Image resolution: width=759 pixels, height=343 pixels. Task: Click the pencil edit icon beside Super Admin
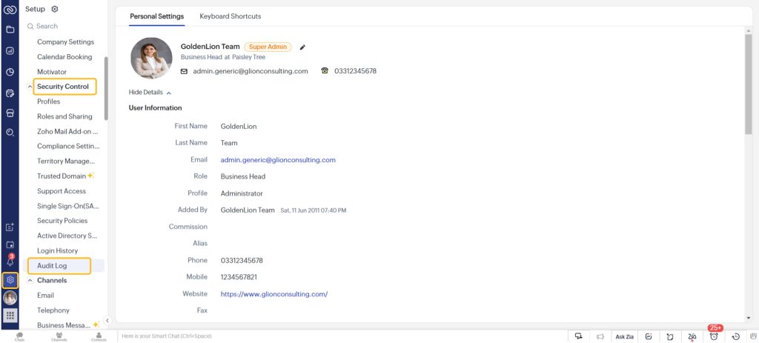[x=302, y=47]
